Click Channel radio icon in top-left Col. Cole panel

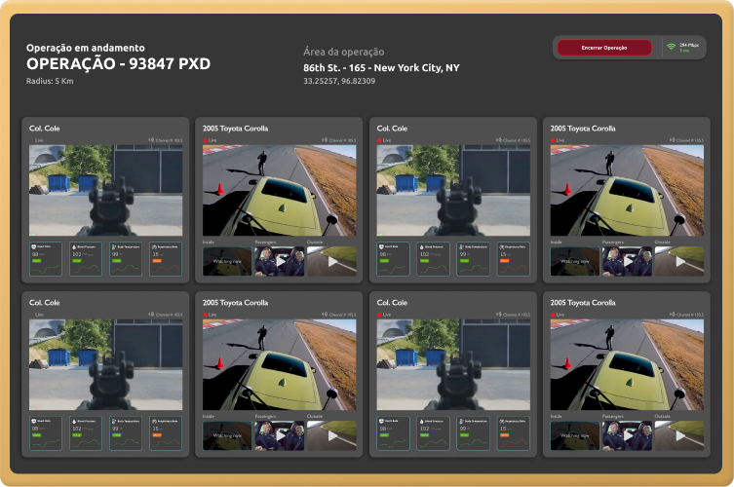tap(150, 140)
